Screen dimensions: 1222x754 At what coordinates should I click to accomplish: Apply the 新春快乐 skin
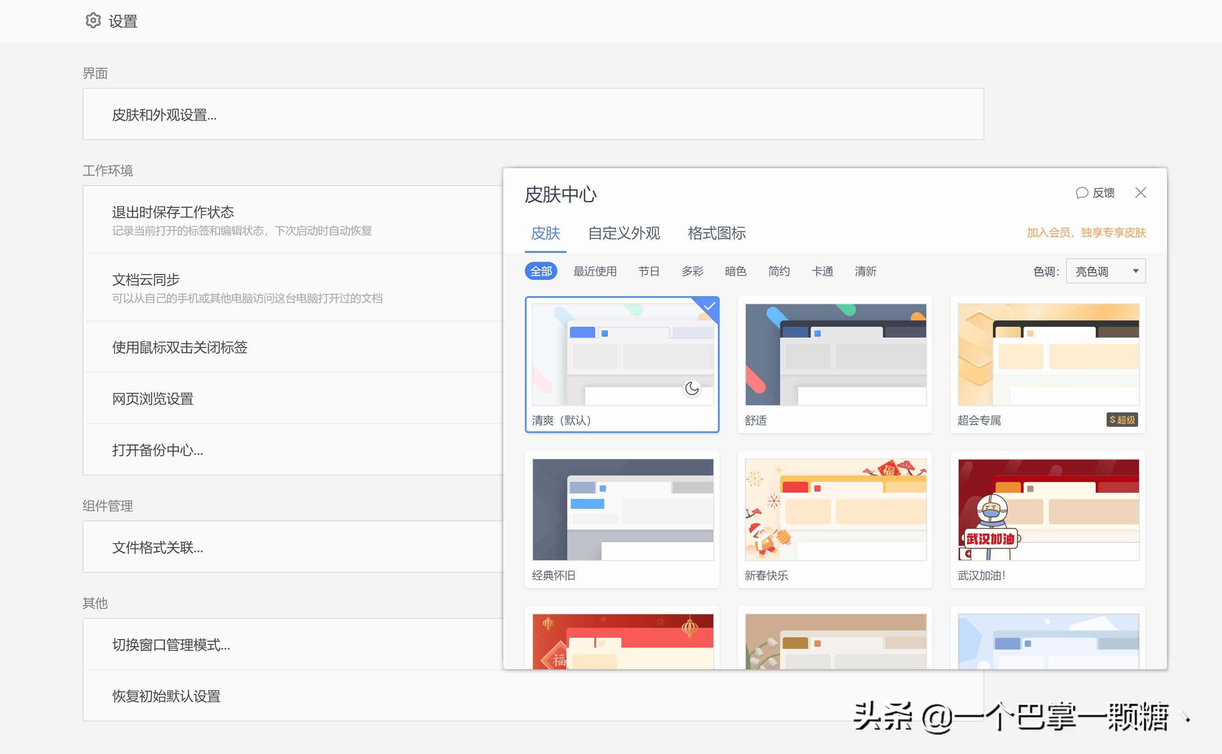835,510
